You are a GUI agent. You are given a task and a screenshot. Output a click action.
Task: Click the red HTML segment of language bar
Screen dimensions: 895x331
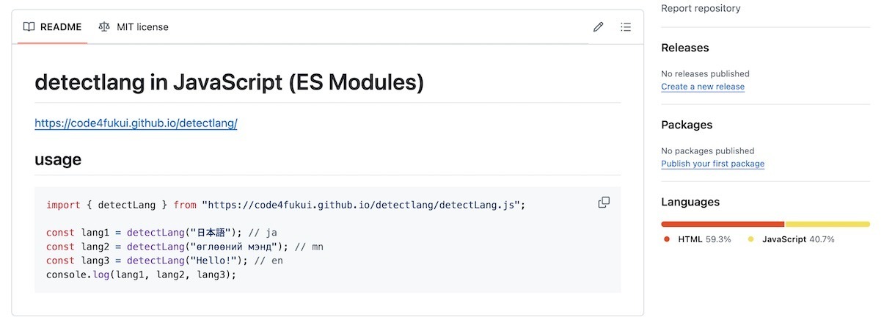723,224
